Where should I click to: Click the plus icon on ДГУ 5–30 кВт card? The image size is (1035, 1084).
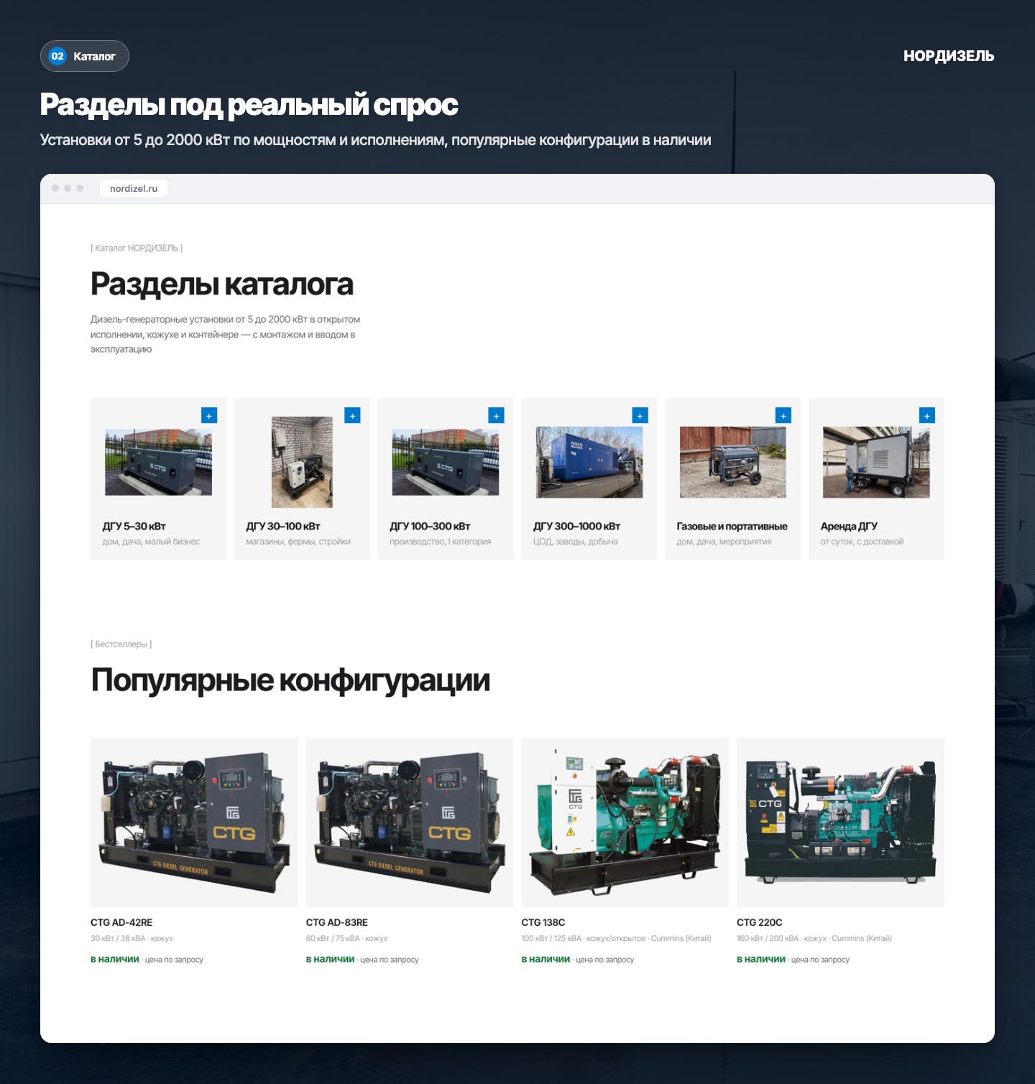click(209, 415)
